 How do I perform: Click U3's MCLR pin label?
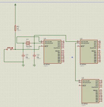click(84, 86)
